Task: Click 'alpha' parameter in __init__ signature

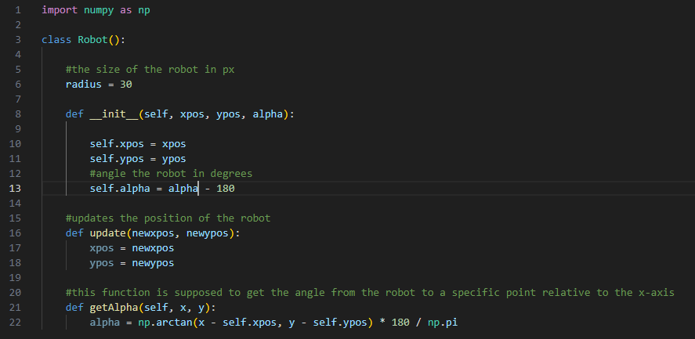Action: (x=268, y=114)
